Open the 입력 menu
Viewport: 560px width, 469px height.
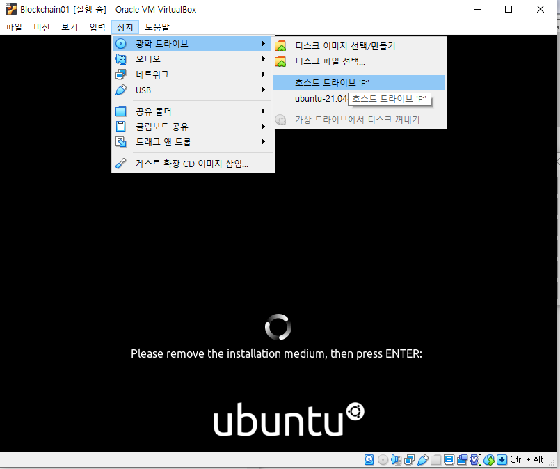(97, 27)
